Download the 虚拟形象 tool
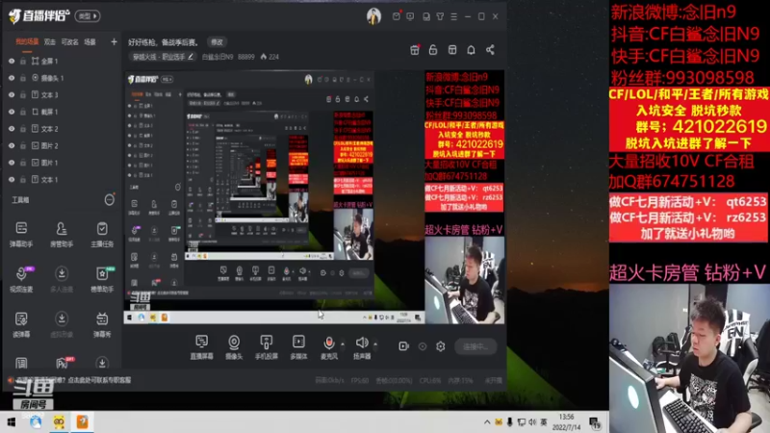This screenshot has width=770, height=433. point(62,324)
